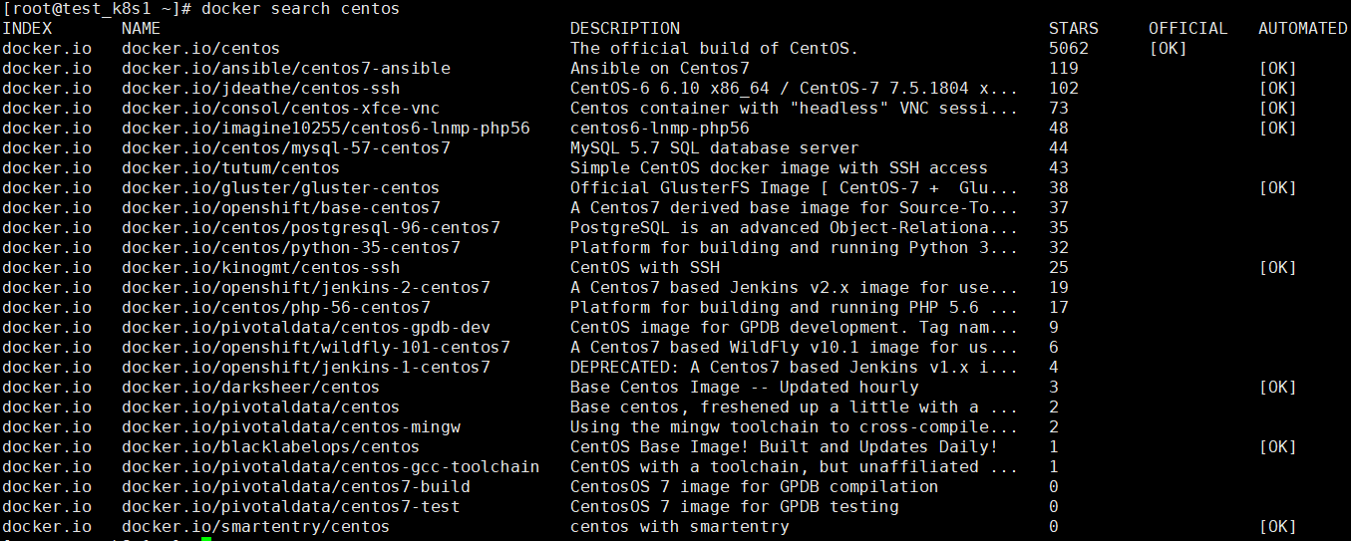
Task: Click docker.io/smartentry/centos entry
Action: tap(255, 527)
